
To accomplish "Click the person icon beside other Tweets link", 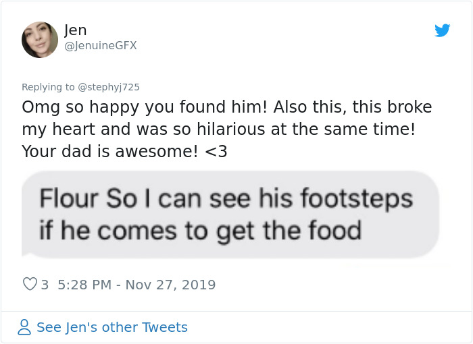I will (24, 328).
